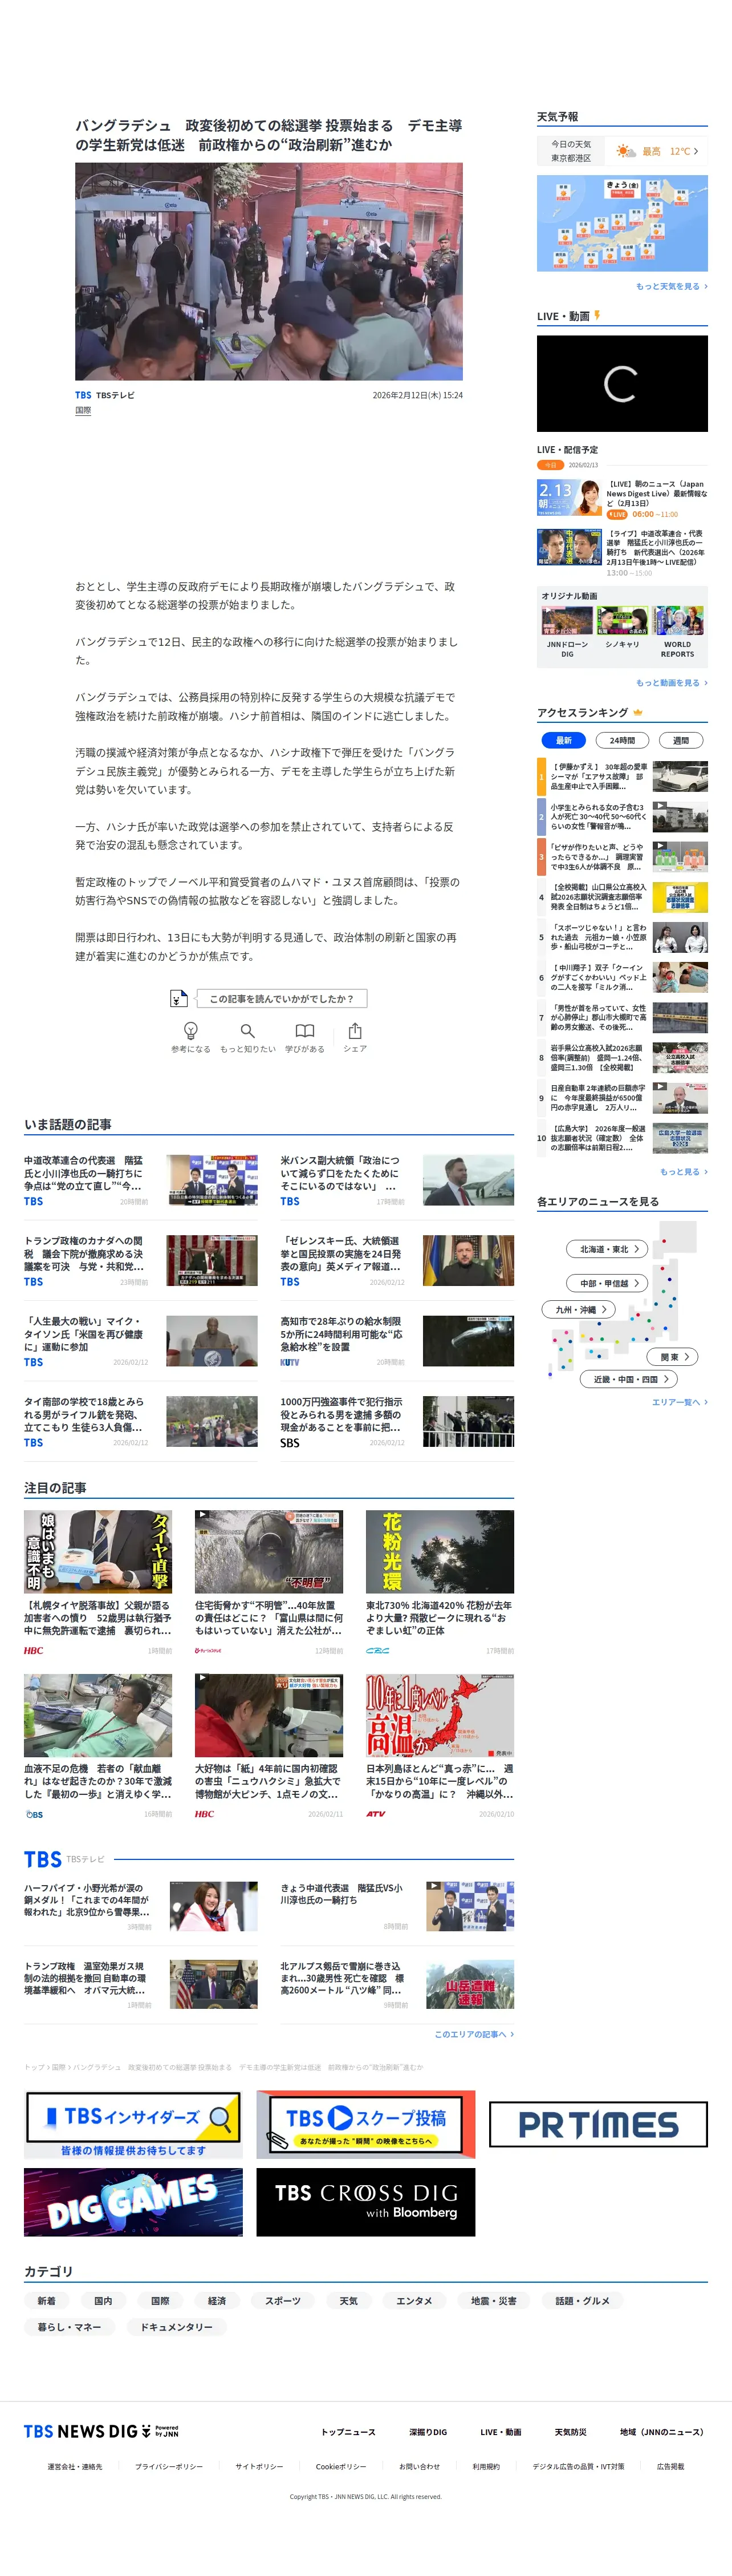
Task: Open the 朝のニュース Japan News Digest Live item
Action: [x=622, y=498]
